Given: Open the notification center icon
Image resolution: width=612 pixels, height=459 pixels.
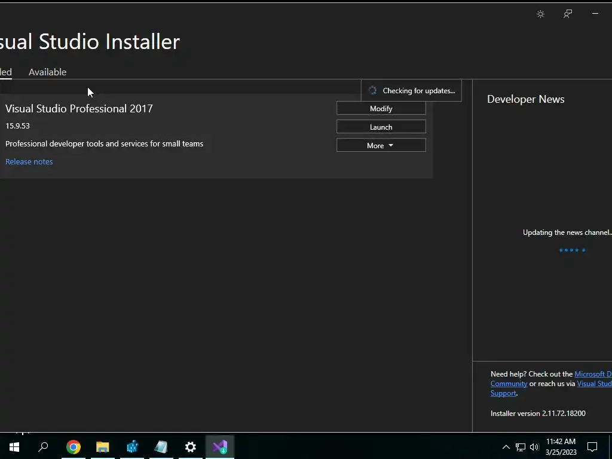Looking at the screenshot, I should point(592,447).
